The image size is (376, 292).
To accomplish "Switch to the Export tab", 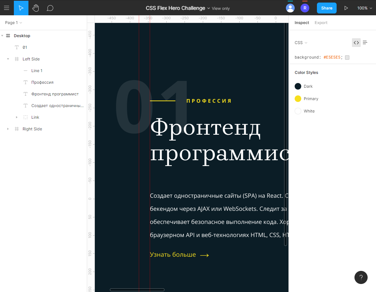I will 321,23.
